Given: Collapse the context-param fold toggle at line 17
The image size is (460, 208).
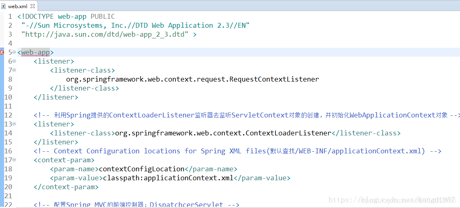Looking at the screenshot, I should (x=14, y=160).
